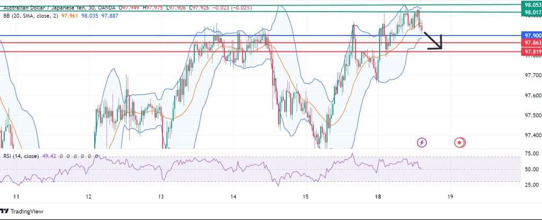Click the purple lightning bolt event icon
Viewport: 542px width, 220px height.
(x=422, y=142)
